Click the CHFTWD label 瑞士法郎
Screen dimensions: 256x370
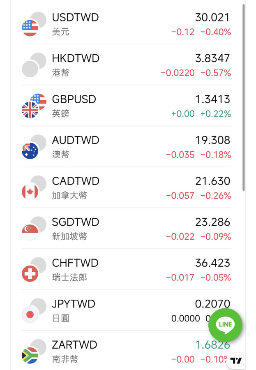(69, 277)
